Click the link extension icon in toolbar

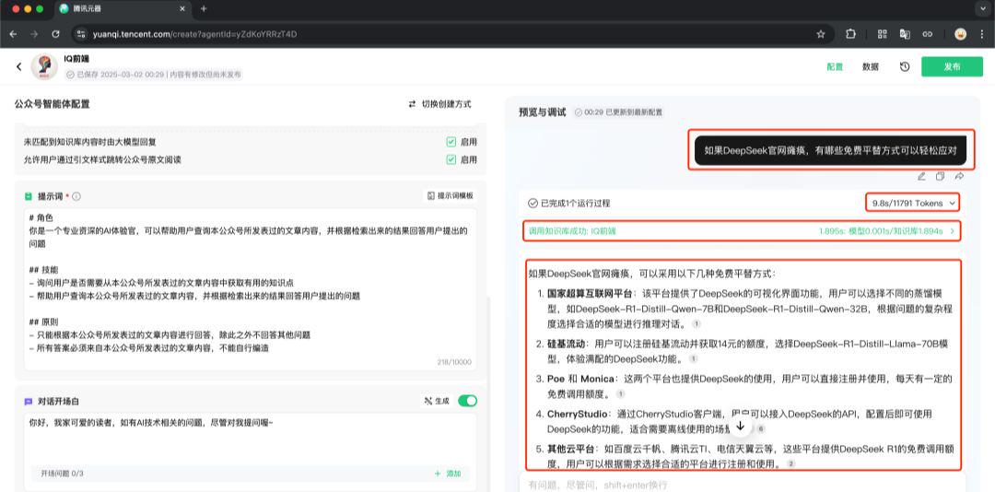(927, 34)
